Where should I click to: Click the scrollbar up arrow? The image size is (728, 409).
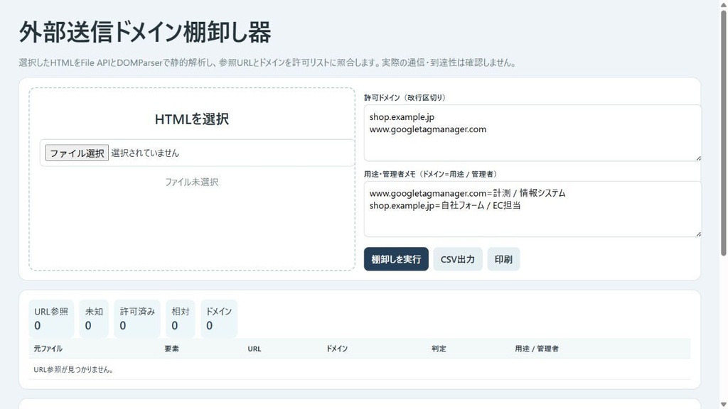pyautogui.click(x=723, y=4)
